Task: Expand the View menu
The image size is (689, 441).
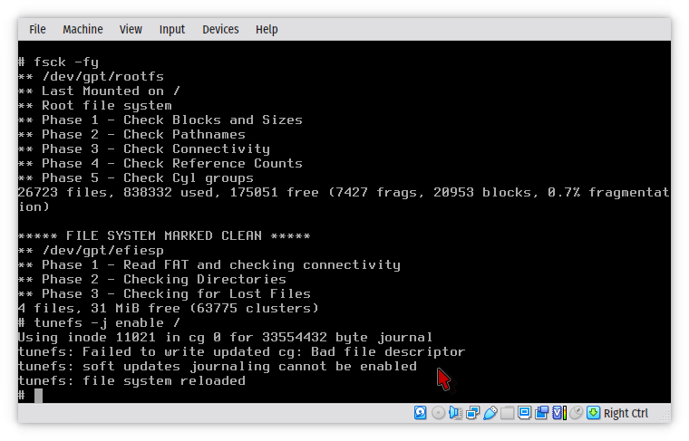Action: click(131, 29)
